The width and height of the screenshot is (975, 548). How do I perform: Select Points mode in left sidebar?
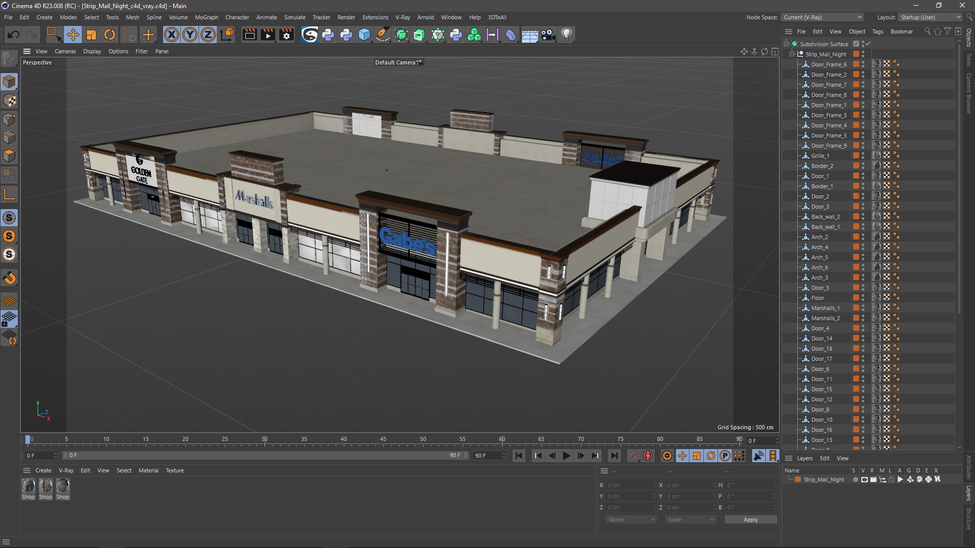[10, 119]
